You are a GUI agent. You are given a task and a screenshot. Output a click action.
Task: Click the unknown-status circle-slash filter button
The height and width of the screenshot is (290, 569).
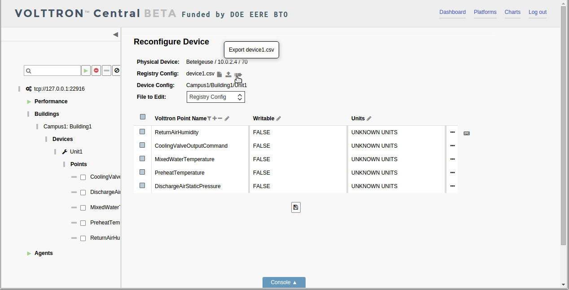[117, 70]
